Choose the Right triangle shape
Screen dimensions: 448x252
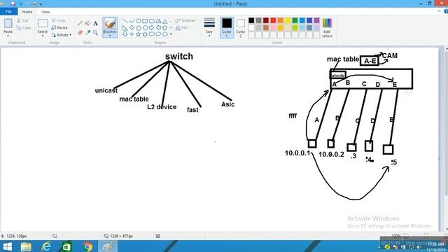[125, 28]
